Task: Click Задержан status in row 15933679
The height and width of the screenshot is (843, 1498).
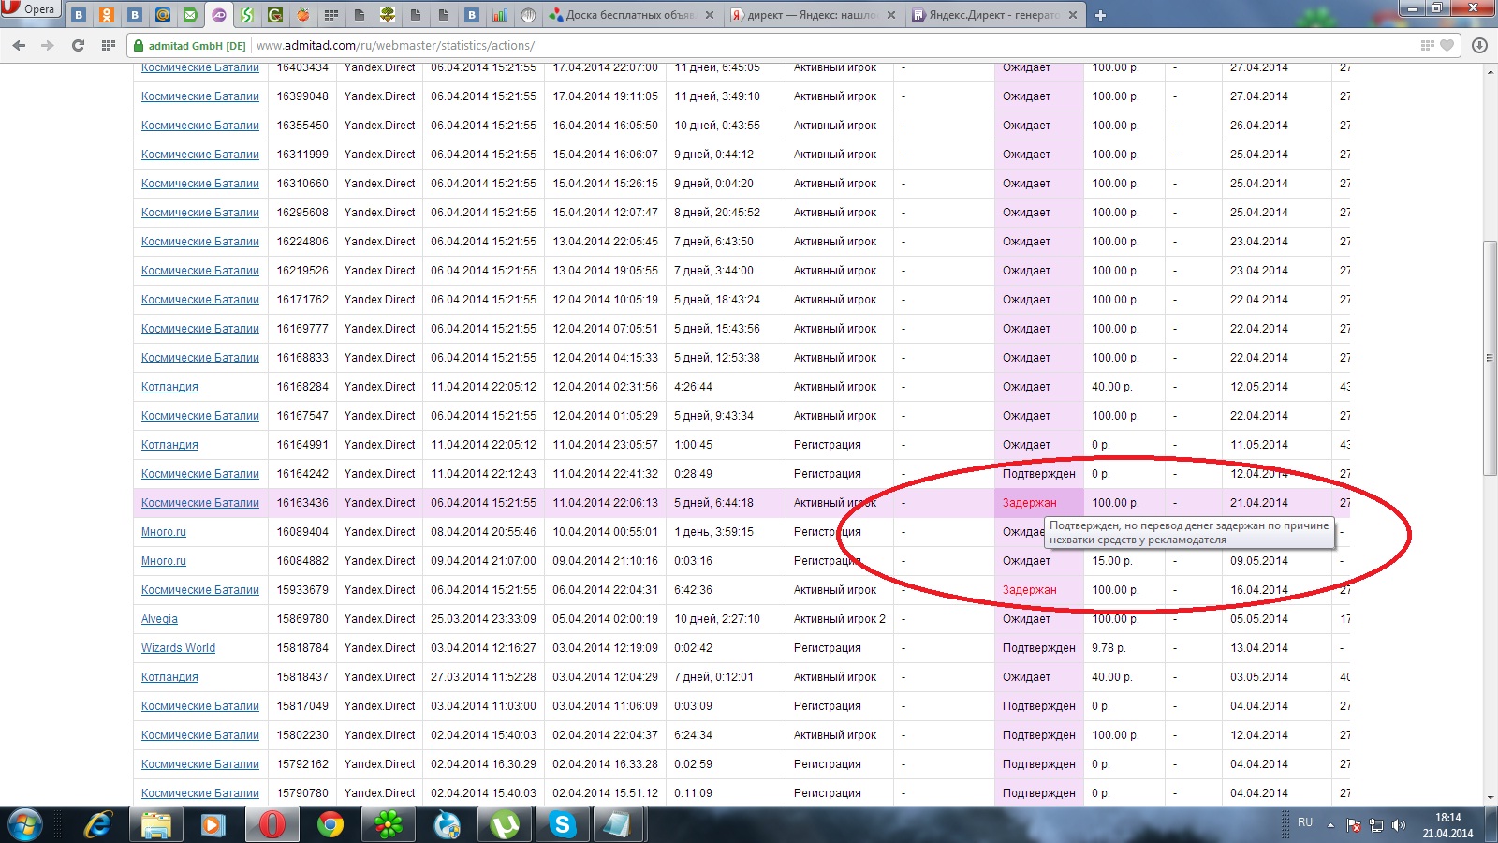Action: point(1029,590)
